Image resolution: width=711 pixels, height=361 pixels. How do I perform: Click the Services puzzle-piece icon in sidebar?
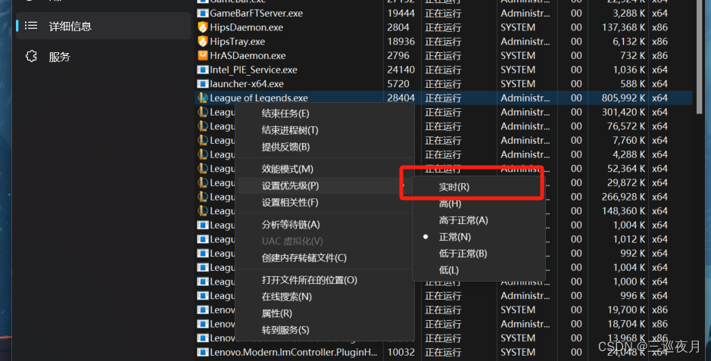(x=31, y=56)
